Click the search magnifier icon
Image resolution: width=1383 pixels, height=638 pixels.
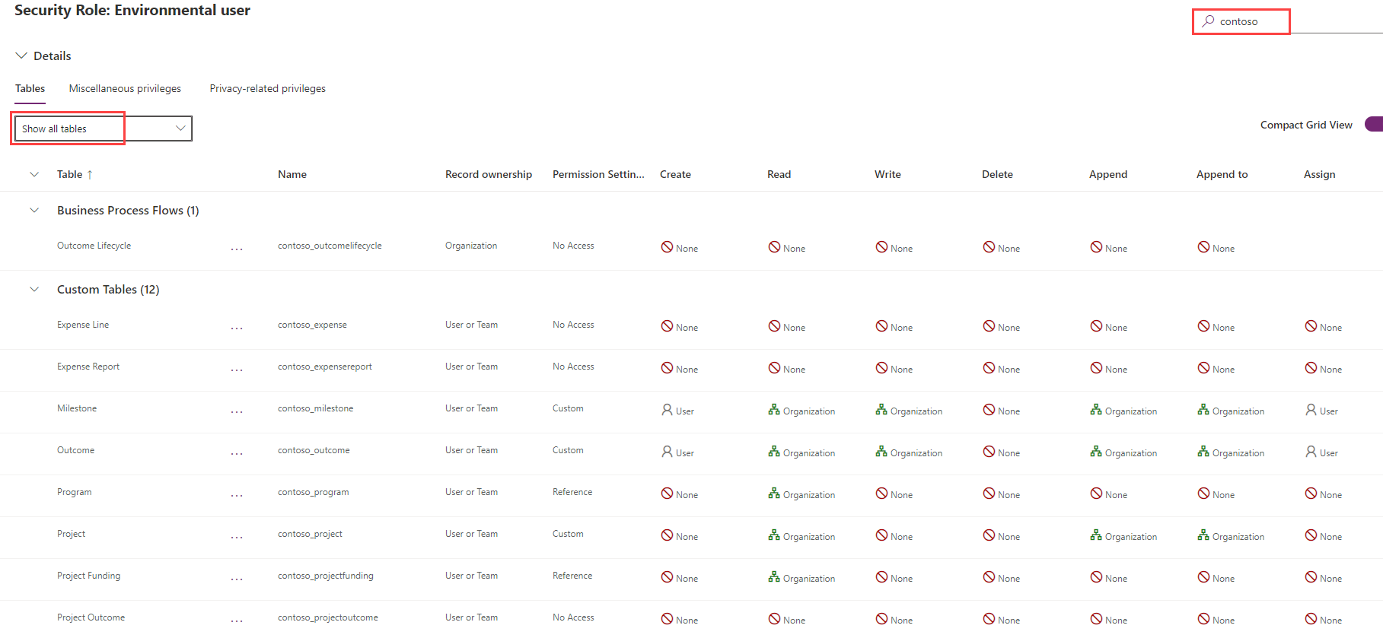point(1208,21)
